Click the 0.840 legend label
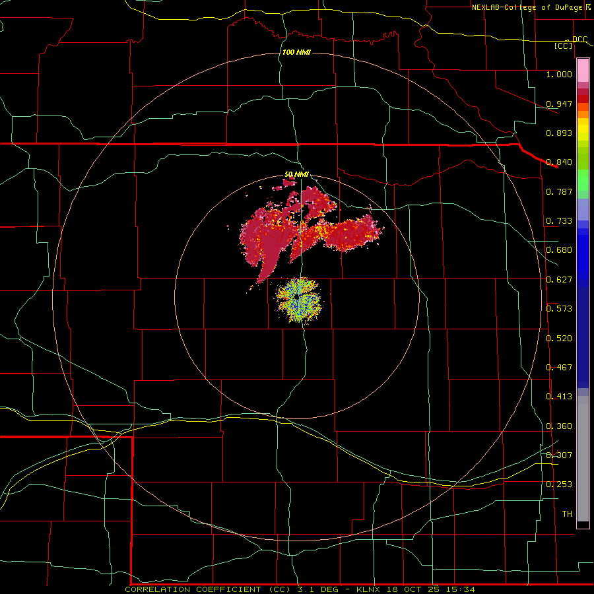Viewport: 594px width, 594px height. point(559,162)
